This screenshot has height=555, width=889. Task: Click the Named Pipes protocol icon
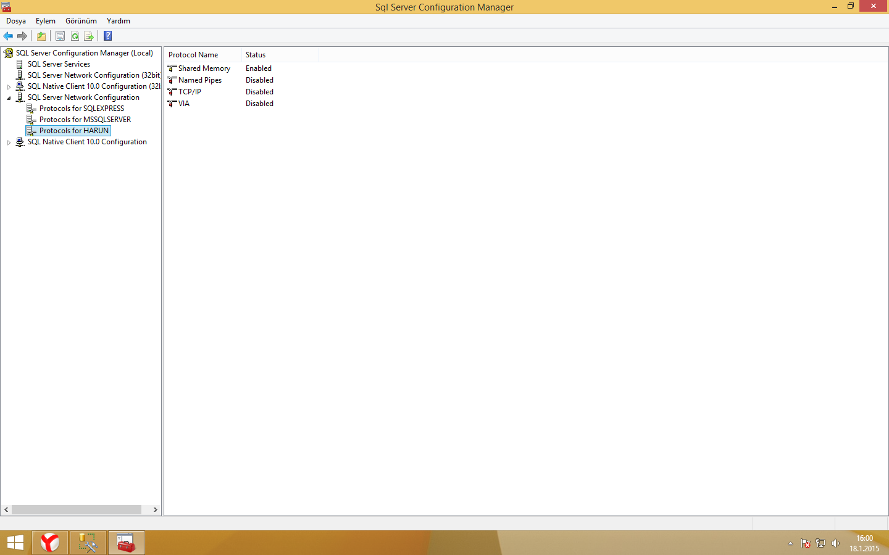click(x=172, y=80)
